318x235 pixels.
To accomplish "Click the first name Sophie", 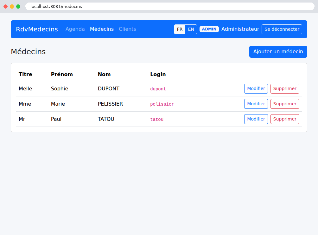I will (x=60, y=88).
